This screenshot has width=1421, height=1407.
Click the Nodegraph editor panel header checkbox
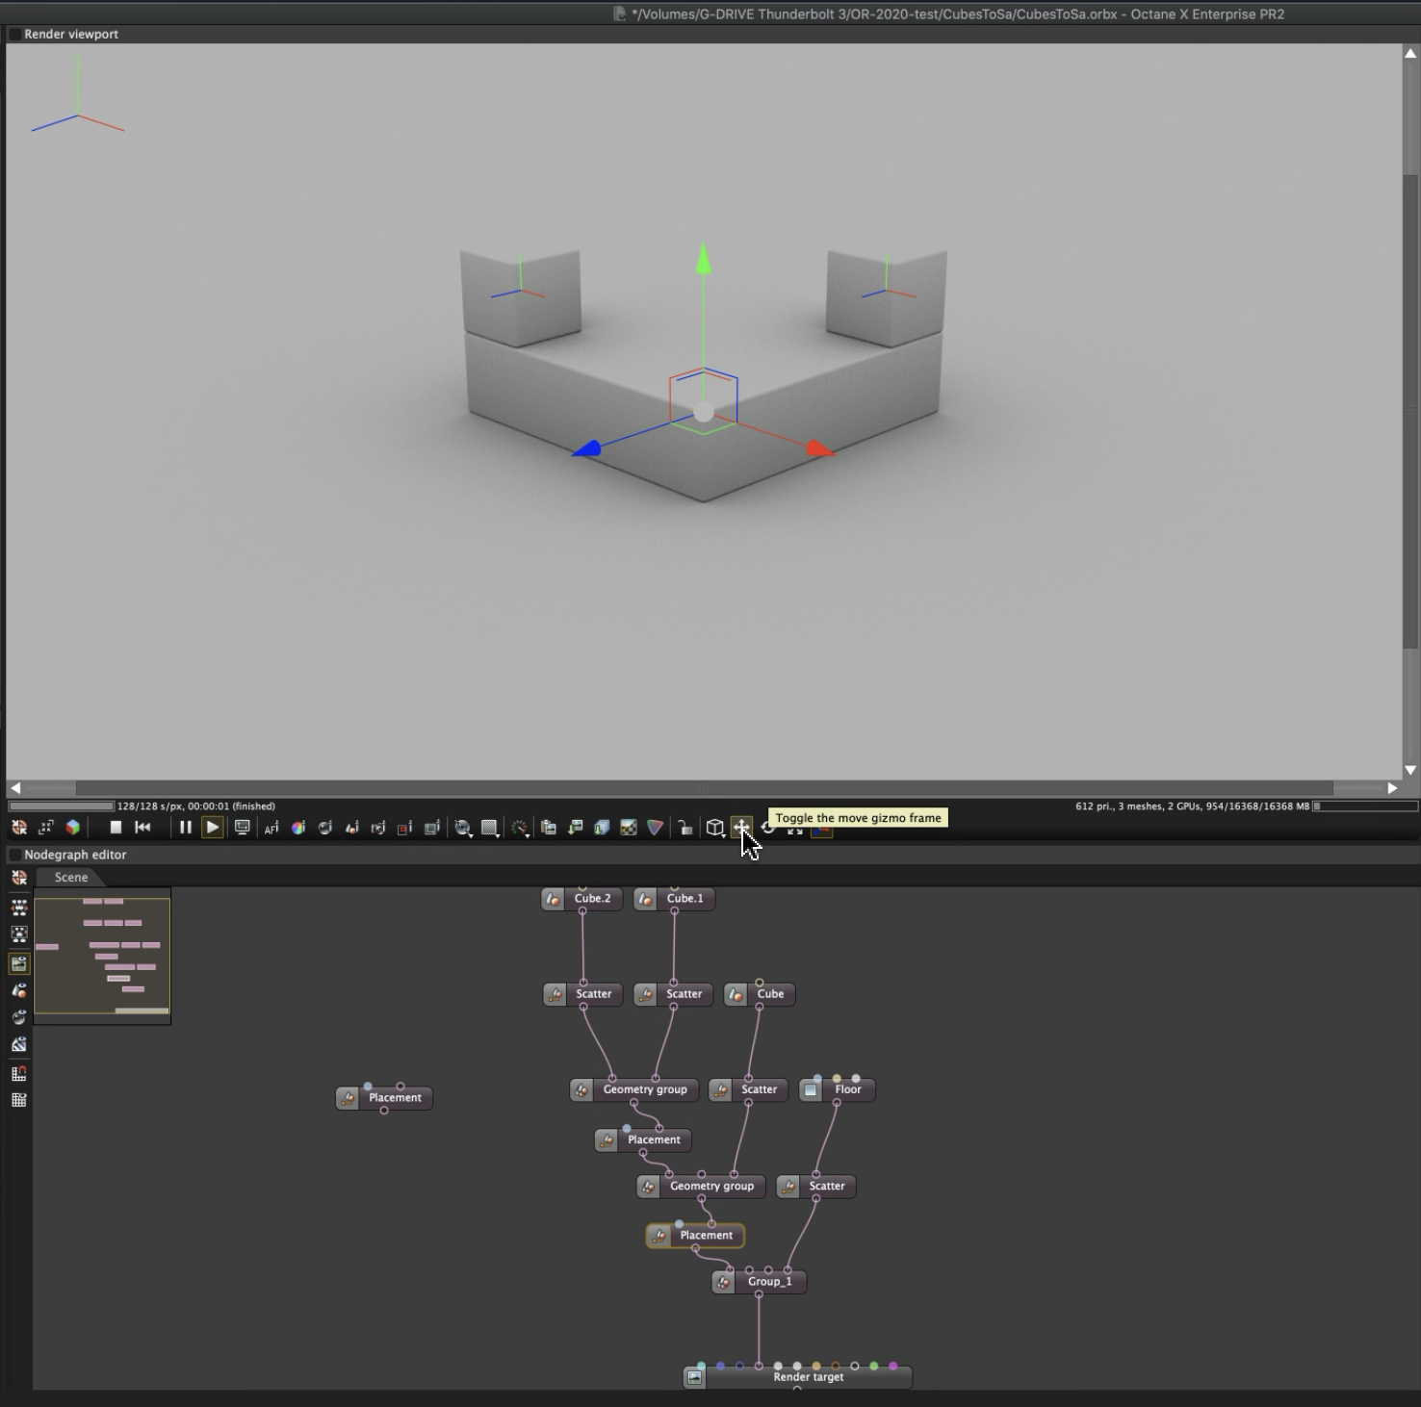click(14, 855)
